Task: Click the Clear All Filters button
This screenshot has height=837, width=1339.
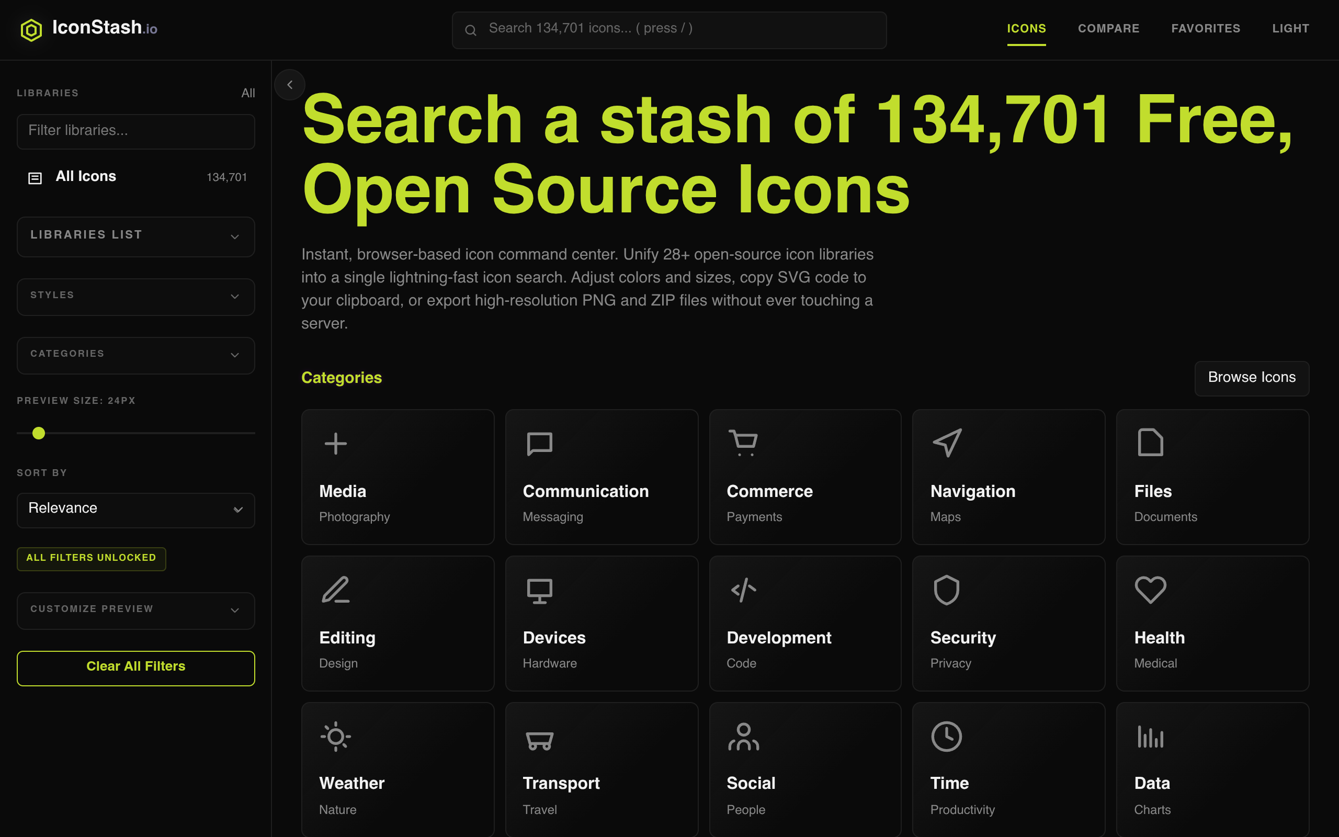Action: point(135,668)
